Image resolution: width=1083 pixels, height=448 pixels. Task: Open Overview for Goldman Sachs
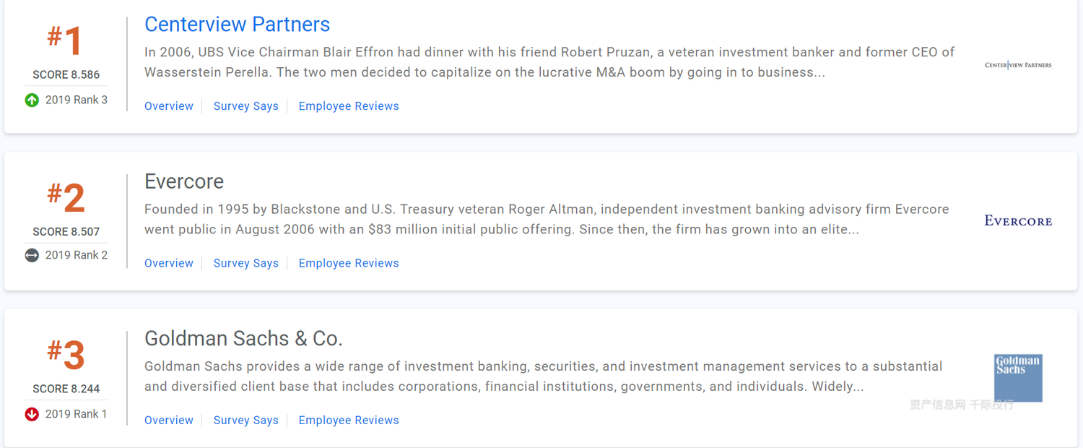(x=169, y=420)
